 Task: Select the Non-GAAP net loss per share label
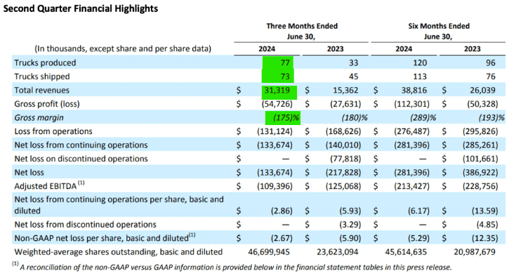(x=105, y=237)
